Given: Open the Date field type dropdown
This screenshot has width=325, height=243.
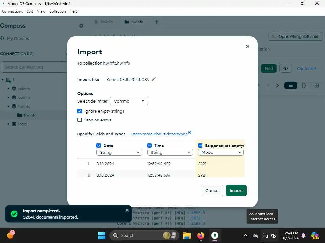Looking at the screenshot, I should (x=119, y=152).
